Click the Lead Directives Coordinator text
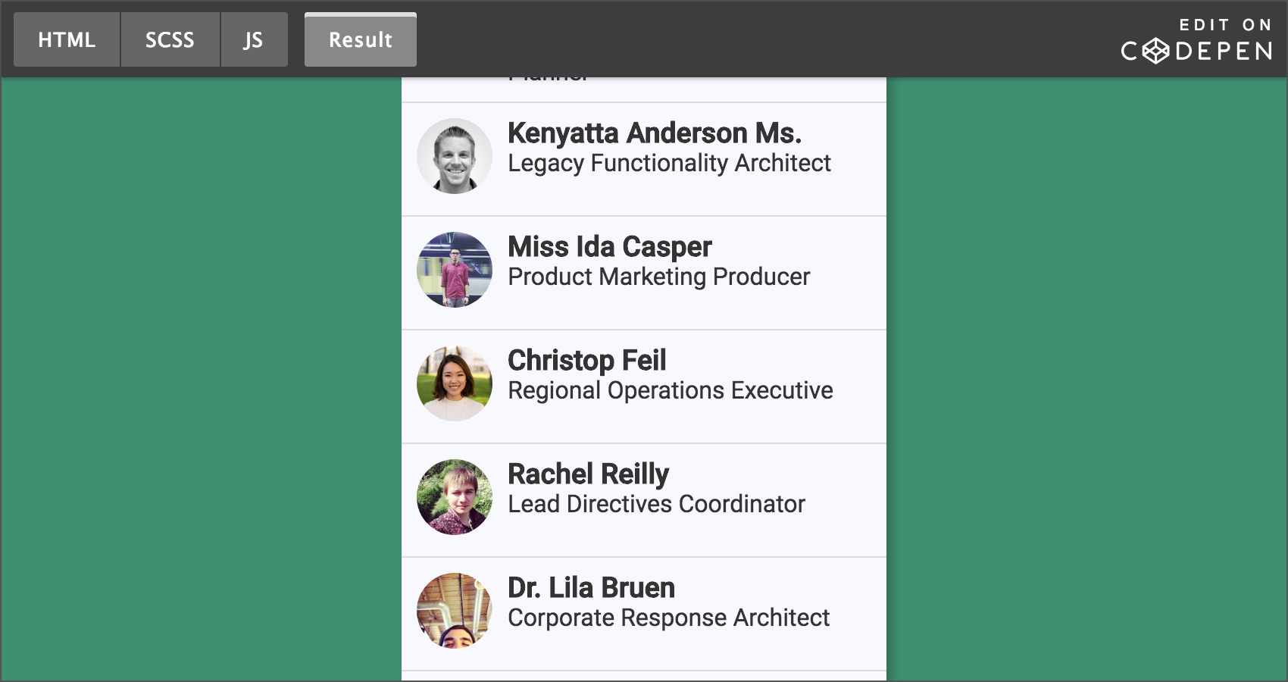This screenshot has width=1288, height=682. click(x=656, y=505)
